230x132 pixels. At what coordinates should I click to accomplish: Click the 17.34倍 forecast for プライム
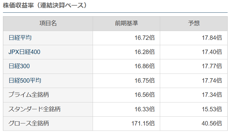tap(212, 95)
